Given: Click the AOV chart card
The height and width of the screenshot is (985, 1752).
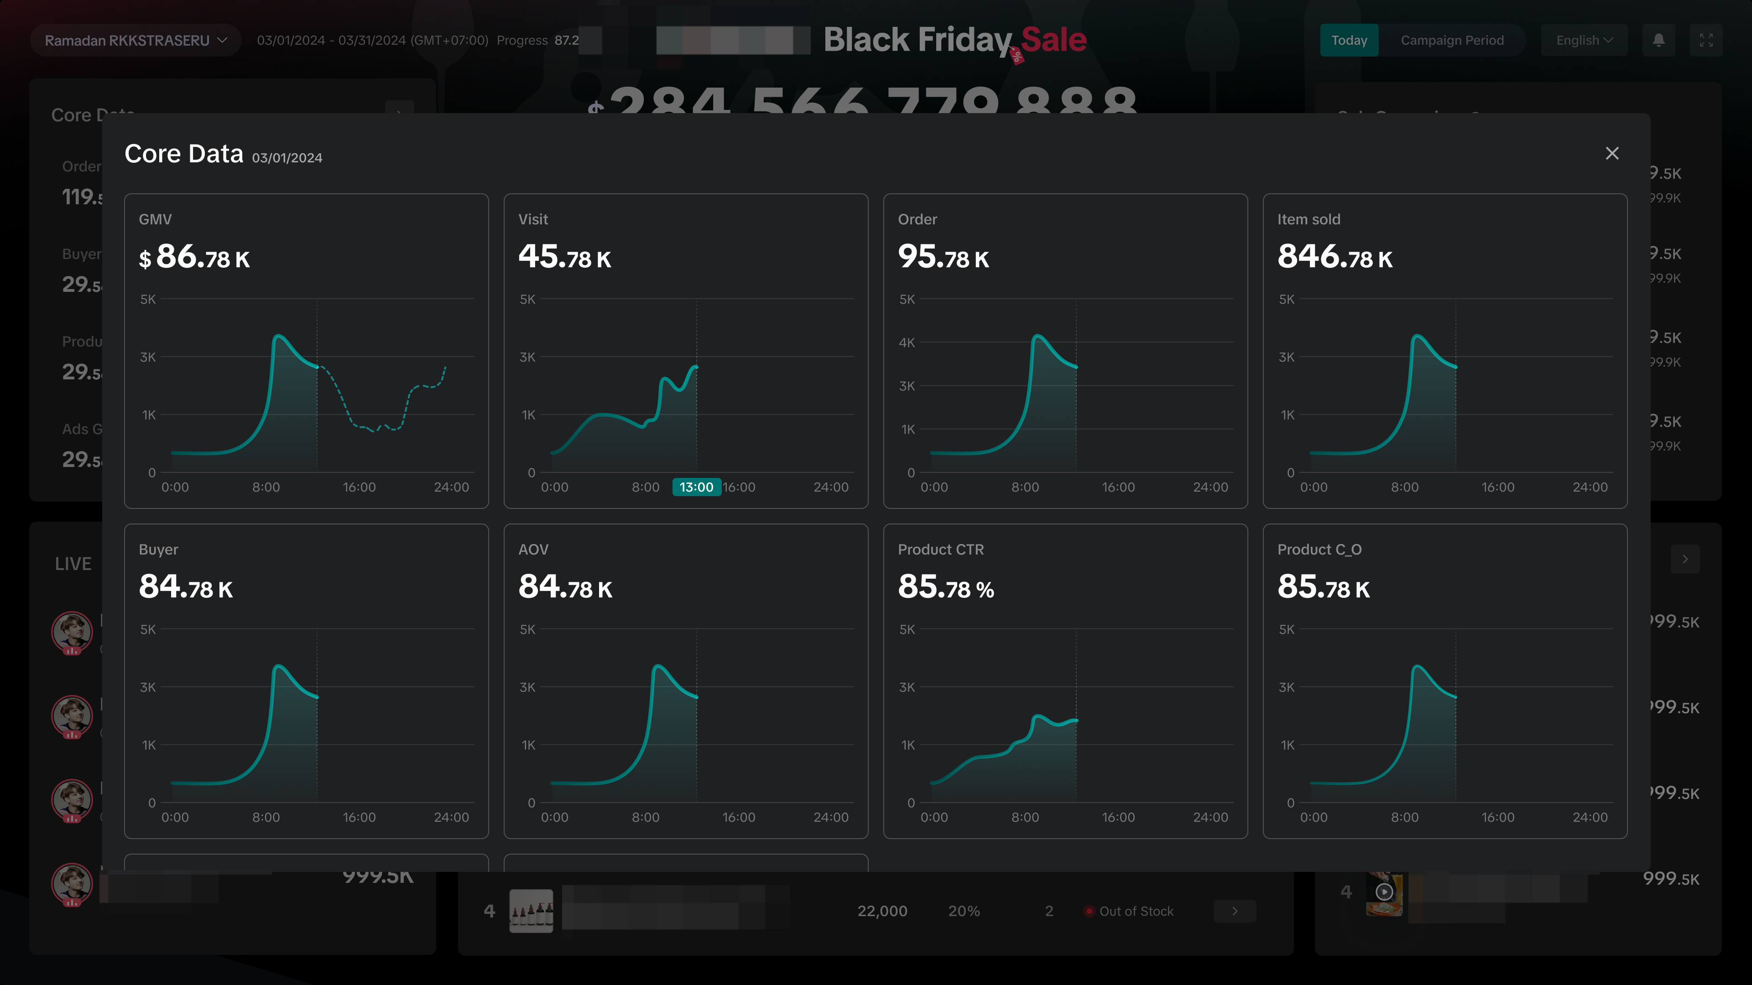Looking at the screenshot, I should [686, 680].
